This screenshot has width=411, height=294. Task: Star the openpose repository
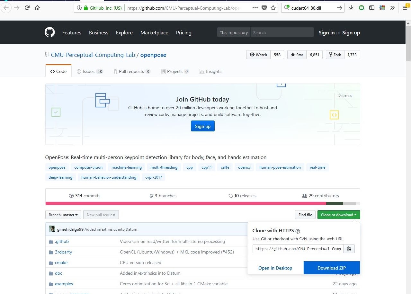297,55
